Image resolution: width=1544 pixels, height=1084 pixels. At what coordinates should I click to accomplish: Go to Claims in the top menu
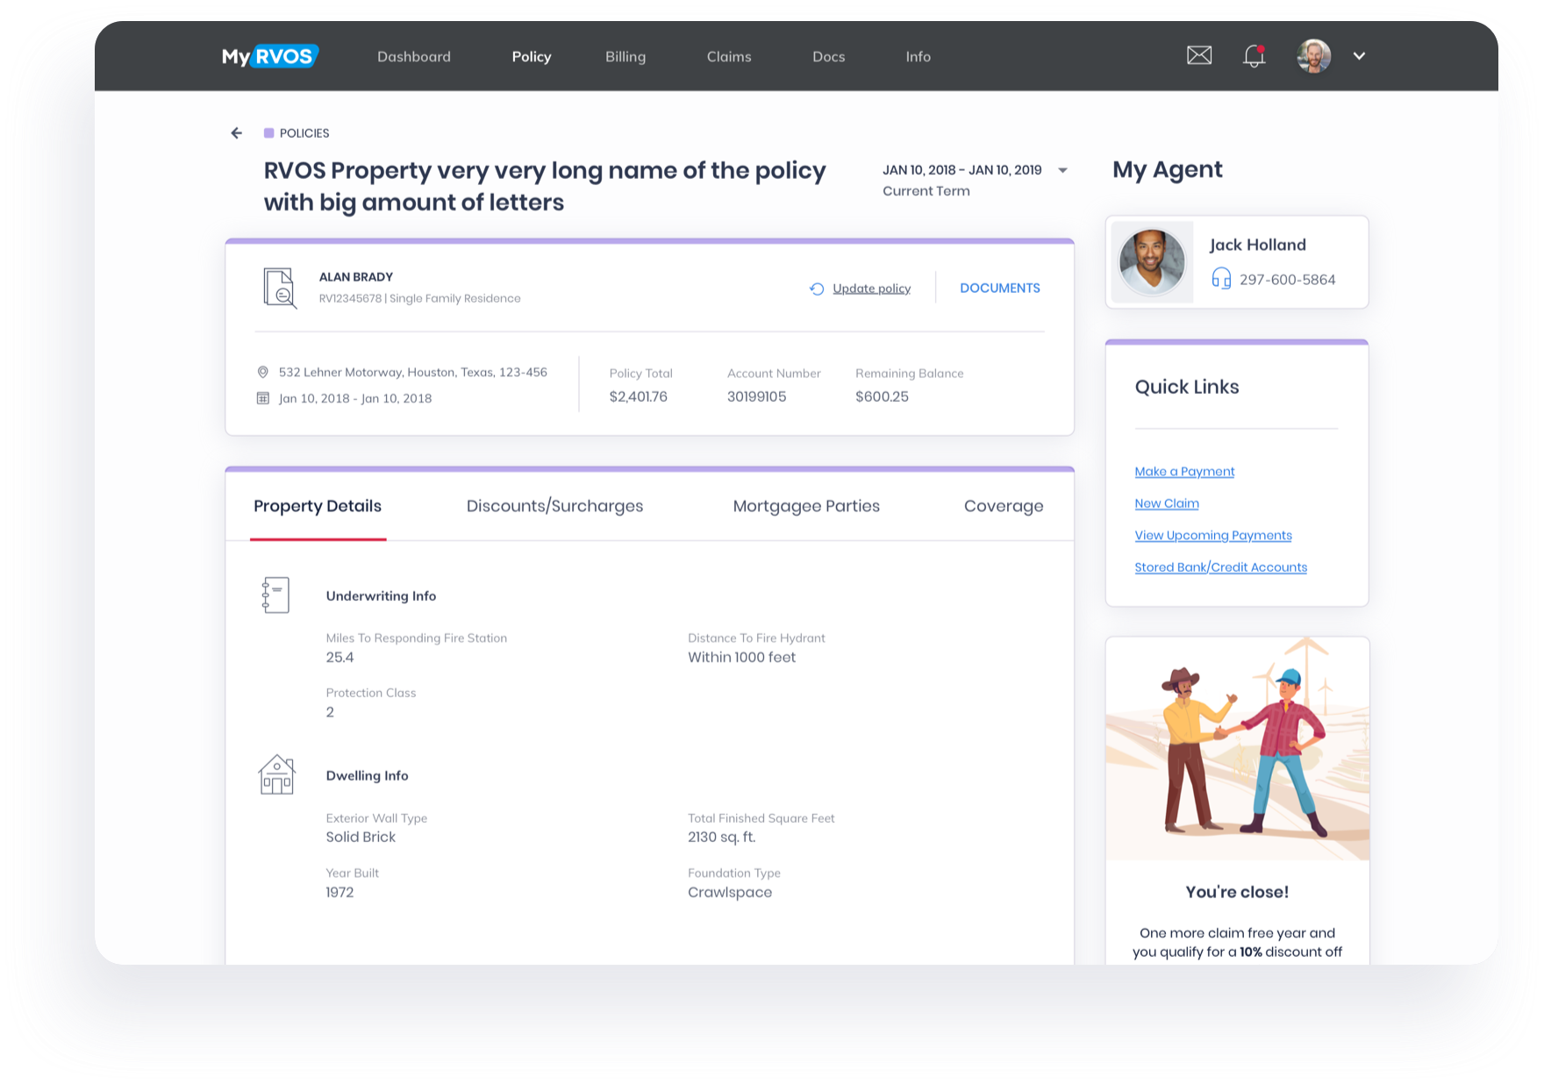(729, 56)
